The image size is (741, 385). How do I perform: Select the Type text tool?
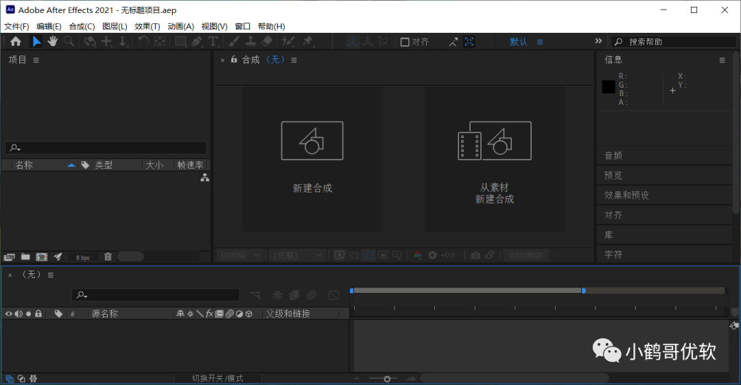pyautogui.click(x=213, y=42)
